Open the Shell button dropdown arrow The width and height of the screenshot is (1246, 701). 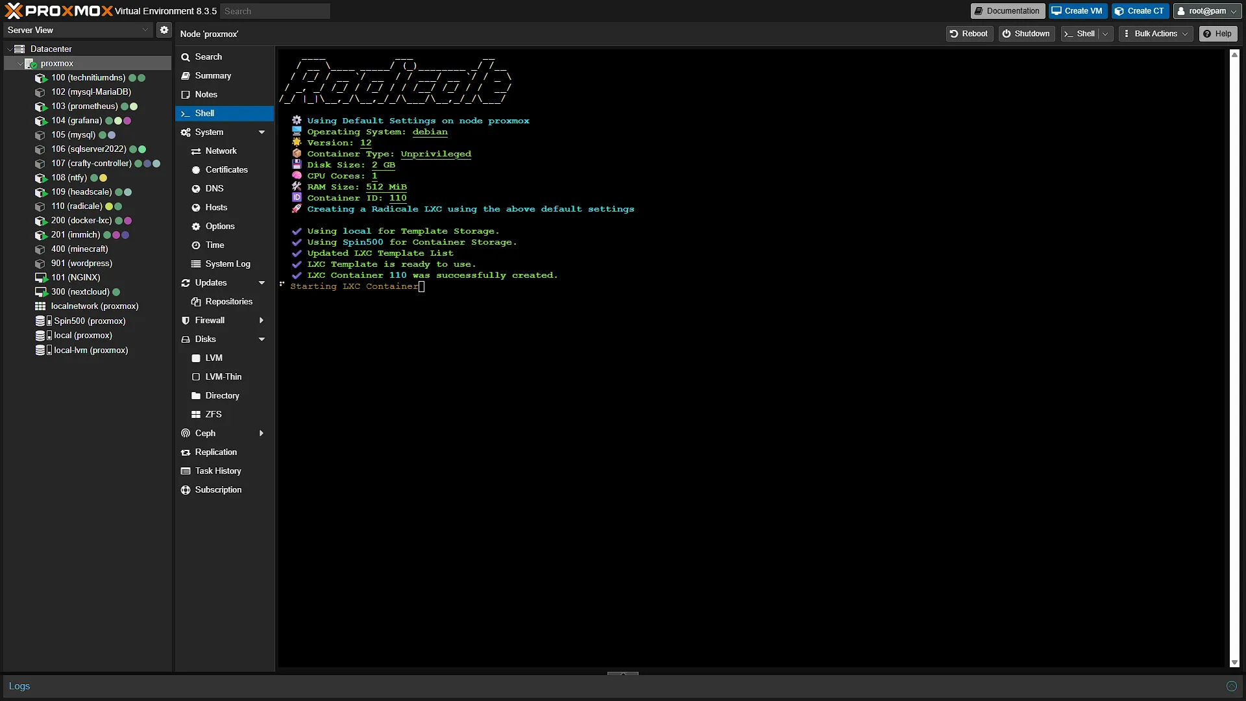coord(1105,34)
